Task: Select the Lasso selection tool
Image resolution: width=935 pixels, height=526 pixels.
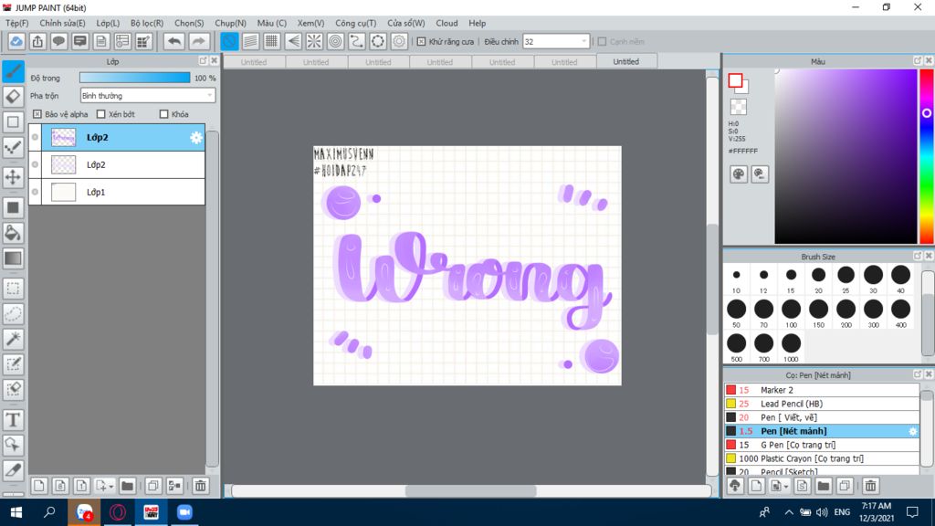Action: pyautogui.click(x=13, y=314)
